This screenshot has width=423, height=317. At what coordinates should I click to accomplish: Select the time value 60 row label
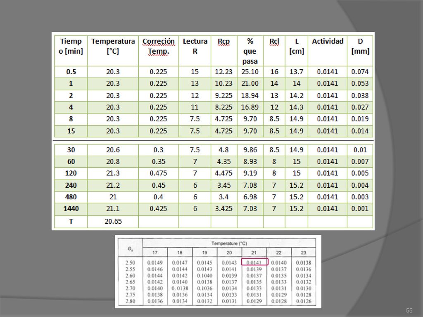coord(71,161)
